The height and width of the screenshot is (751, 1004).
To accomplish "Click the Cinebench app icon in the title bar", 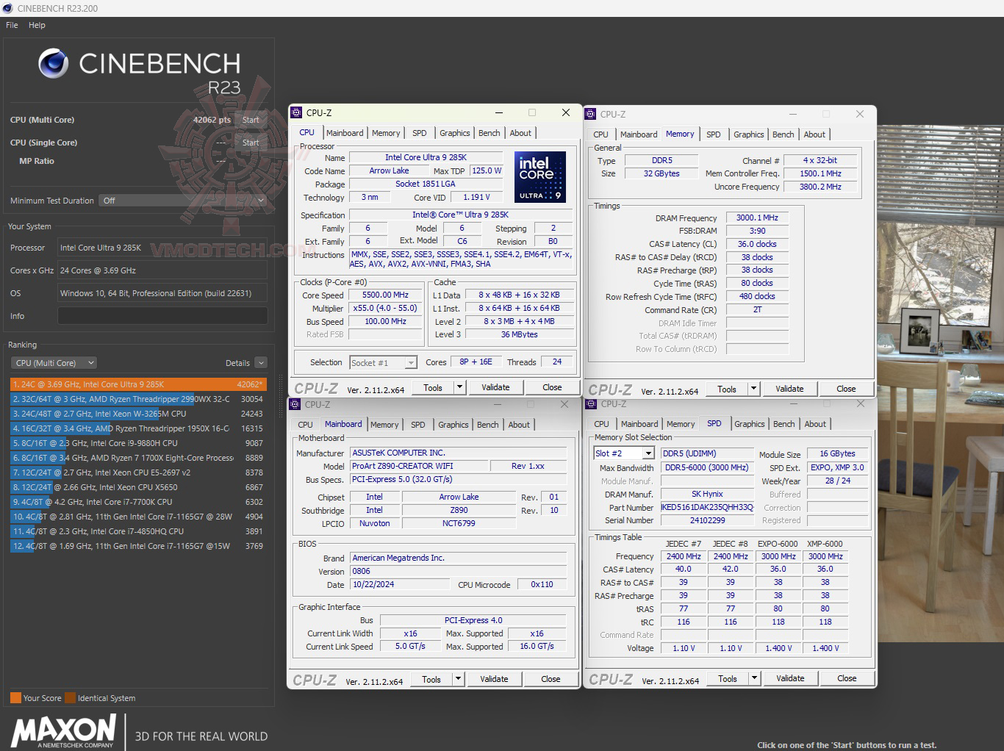I will [x=8, y=8].
